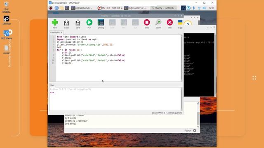Click the VNC Viewer title bar logo
Screen dimensions: 264x148
click(50, 3)
